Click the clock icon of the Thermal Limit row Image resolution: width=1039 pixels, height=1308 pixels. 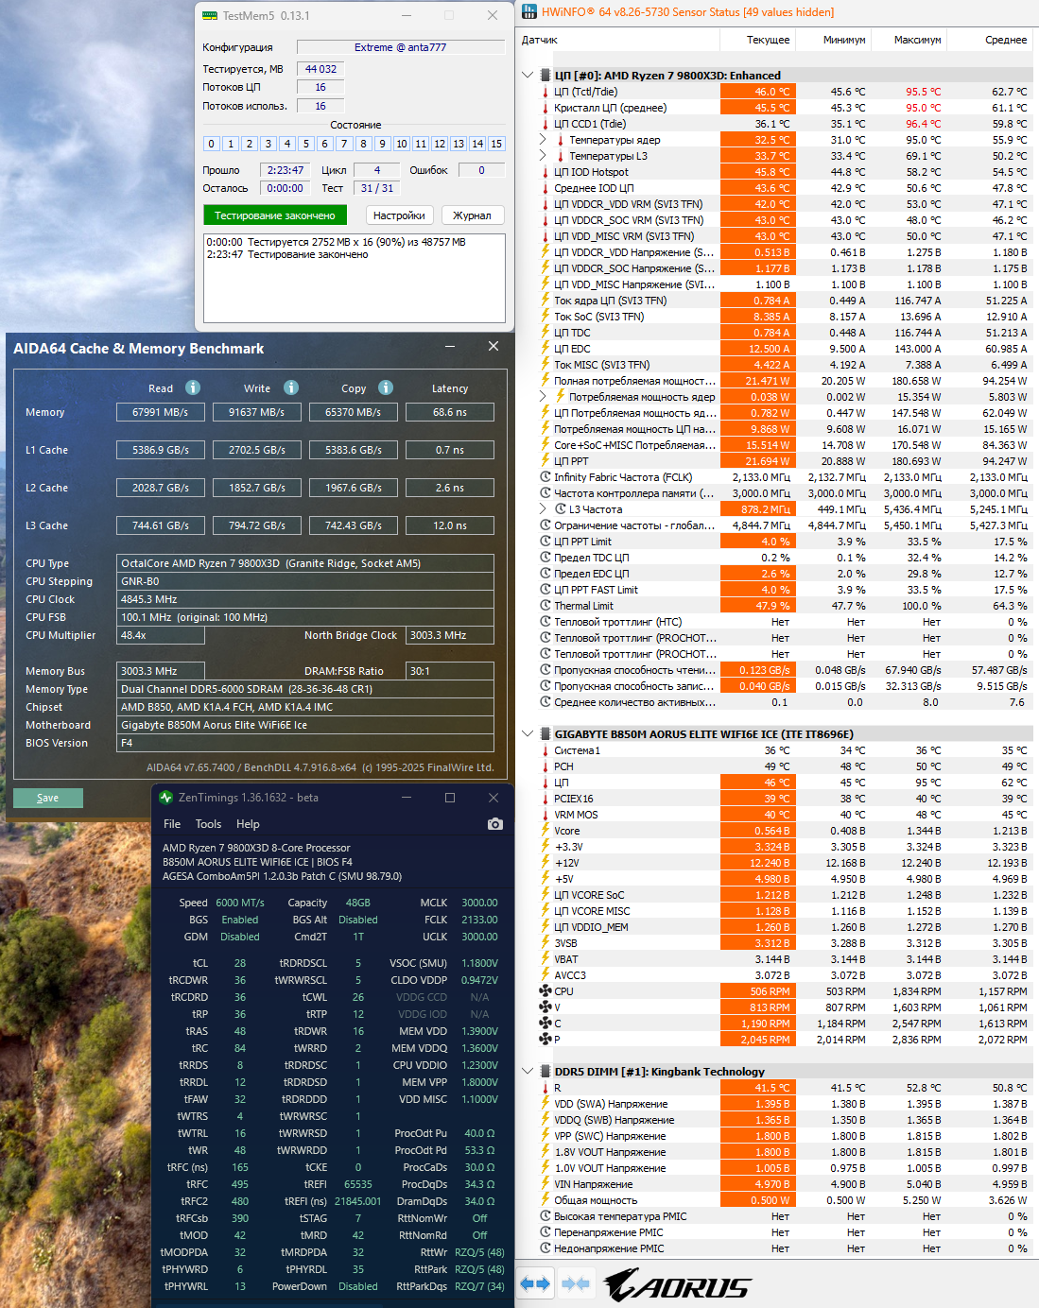[x=545, y=606]
